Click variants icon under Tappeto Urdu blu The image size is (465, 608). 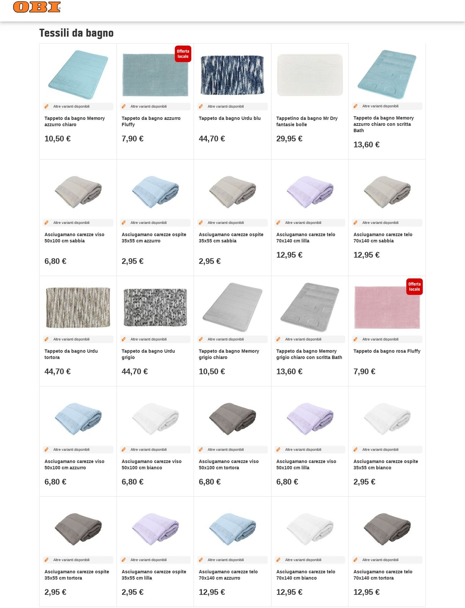tap(201, 107)
